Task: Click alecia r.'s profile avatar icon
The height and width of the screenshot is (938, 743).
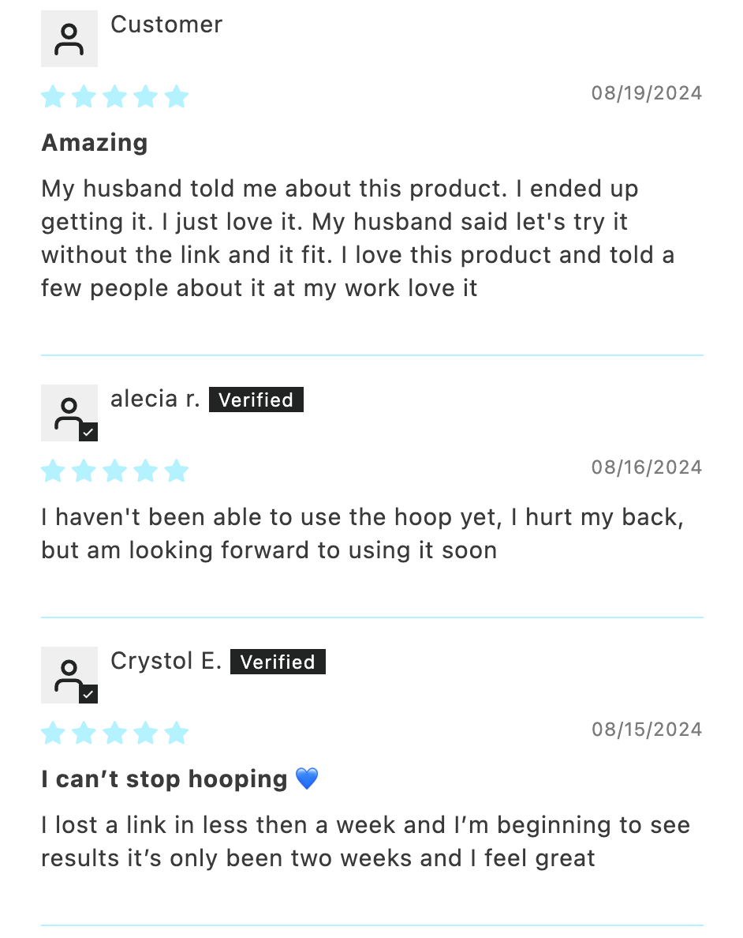Action: tap(69, 412)
